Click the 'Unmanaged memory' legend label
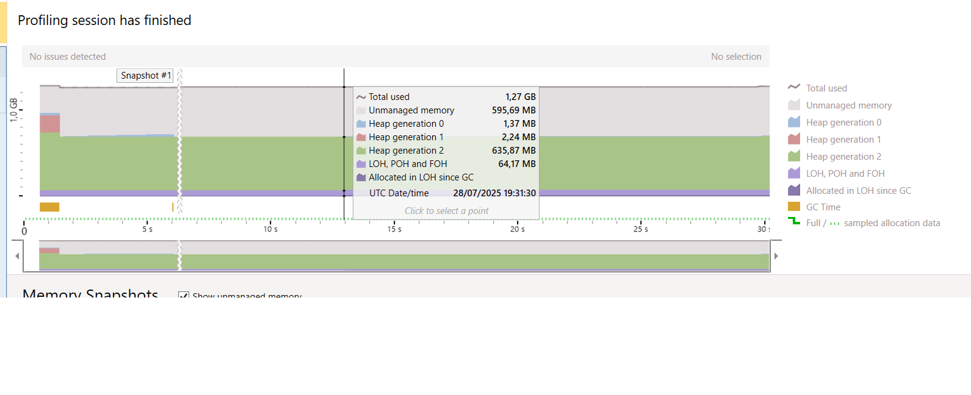 coord(848,105)
